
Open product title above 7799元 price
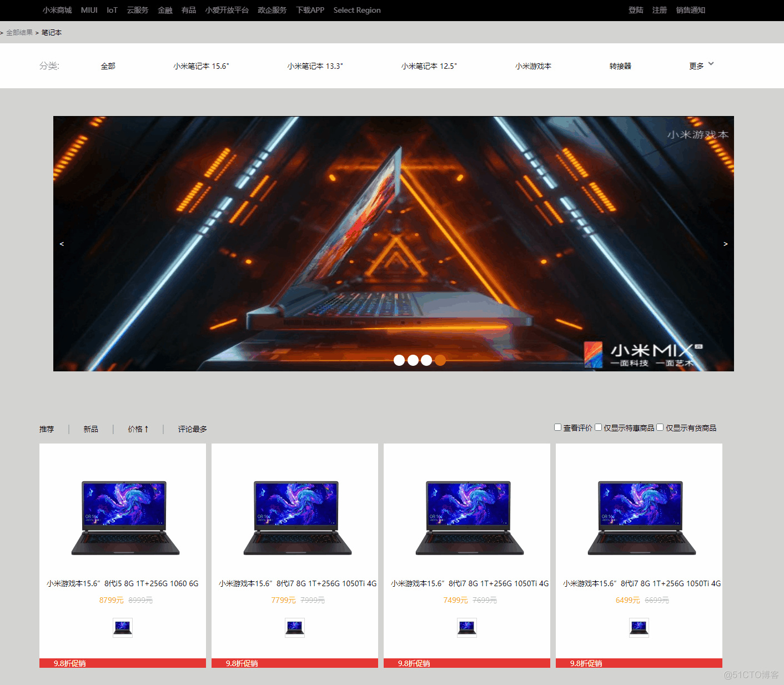[x=298, y=583]
